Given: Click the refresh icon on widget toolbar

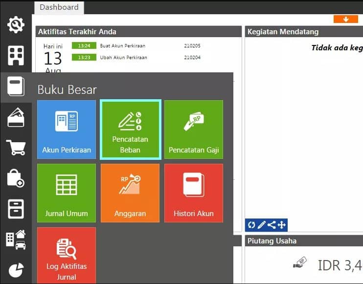Looking at the screenshot, I should pos(251,225).
